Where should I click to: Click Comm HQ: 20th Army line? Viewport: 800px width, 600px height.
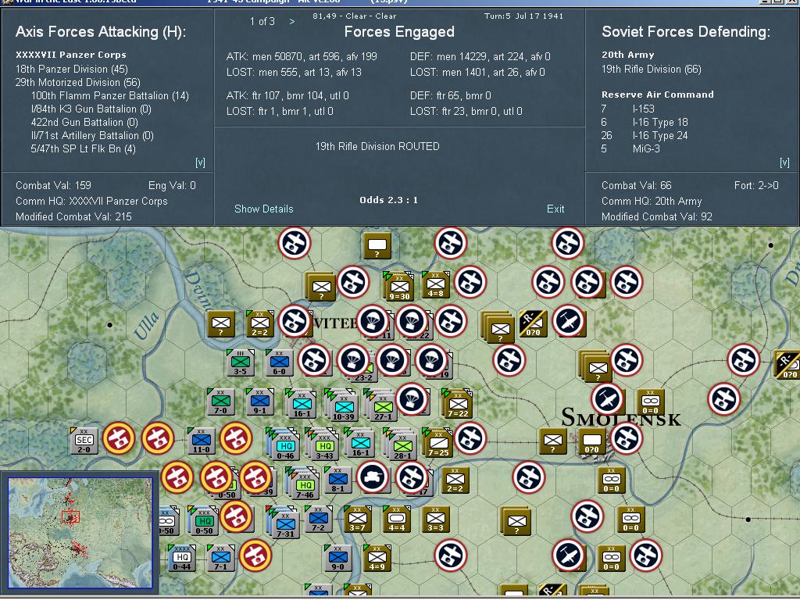pos(652,201)
